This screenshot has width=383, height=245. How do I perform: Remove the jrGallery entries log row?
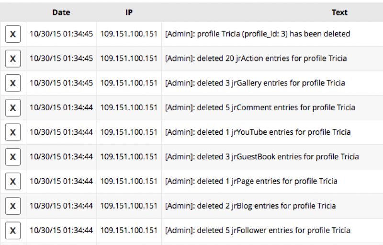pos(13,83)
